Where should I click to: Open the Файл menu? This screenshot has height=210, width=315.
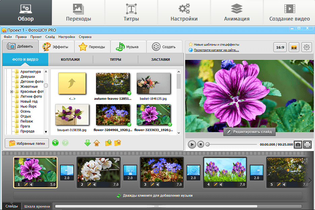tap(8, 37)
